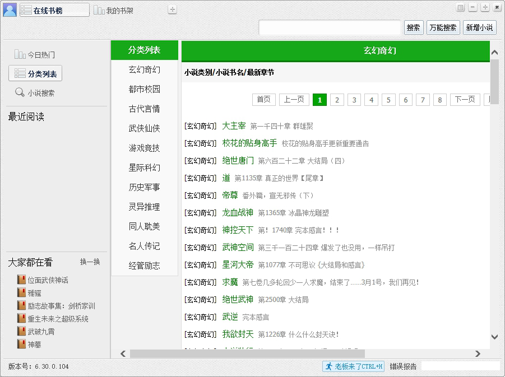Click the running man boss-key icon

click(x=329, y=366)
